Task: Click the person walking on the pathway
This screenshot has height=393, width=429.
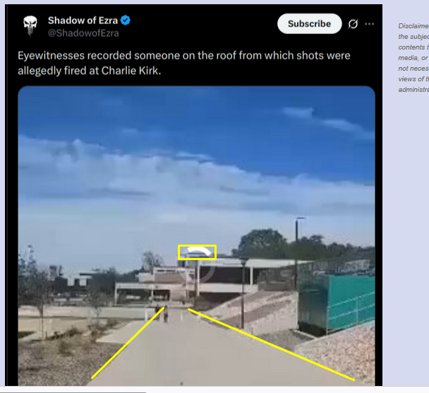Action: click(x=166, y=315)
